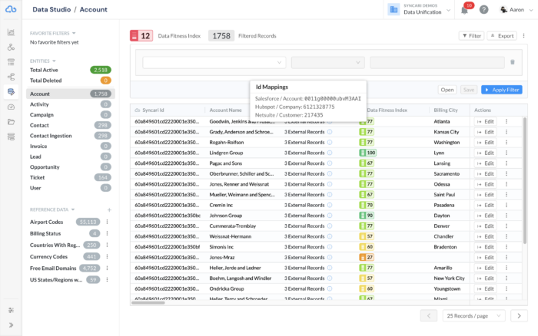The image size is (538, 336).
Task: Open the folder sidebar icon
Action: coord(11,122)
